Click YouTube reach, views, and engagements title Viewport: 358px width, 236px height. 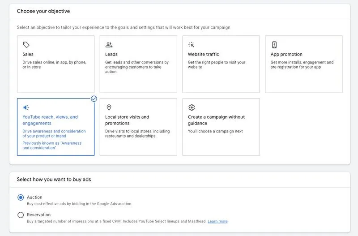50,120
